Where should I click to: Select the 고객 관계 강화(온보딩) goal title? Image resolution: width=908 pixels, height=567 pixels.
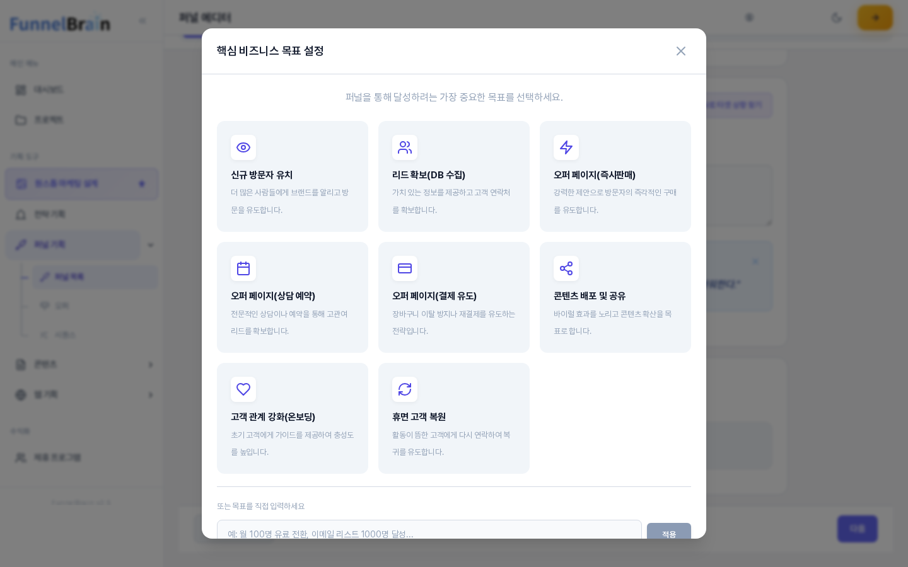273,417
